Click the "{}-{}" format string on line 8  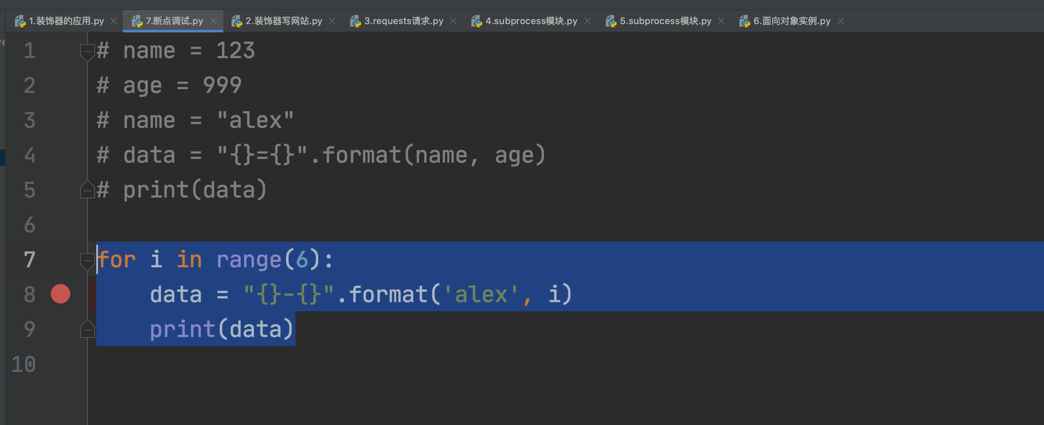pos(289,295)
